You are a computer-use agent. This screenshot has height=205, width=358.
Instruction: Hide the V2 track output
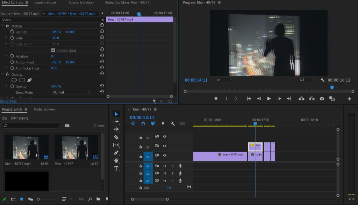[164, 147]
